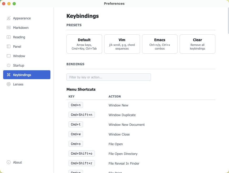Viewport: 229px width, 173px height.
Task: Click the About info icon
Action: point(9,162)
